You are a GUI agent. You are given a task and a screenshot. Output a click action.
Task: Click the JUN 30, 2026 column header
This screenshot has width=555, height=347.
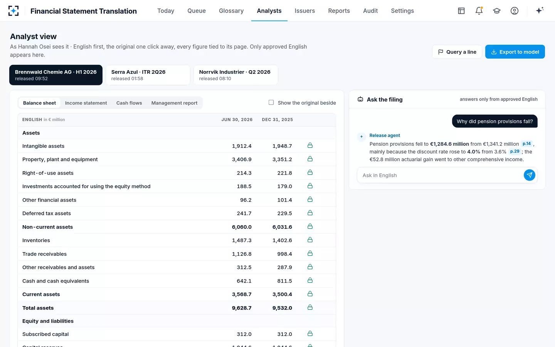tap(237, 120)
